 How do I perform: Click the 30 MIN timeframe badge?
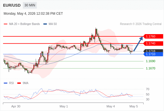pyautogui.click(x=30, y=5)
